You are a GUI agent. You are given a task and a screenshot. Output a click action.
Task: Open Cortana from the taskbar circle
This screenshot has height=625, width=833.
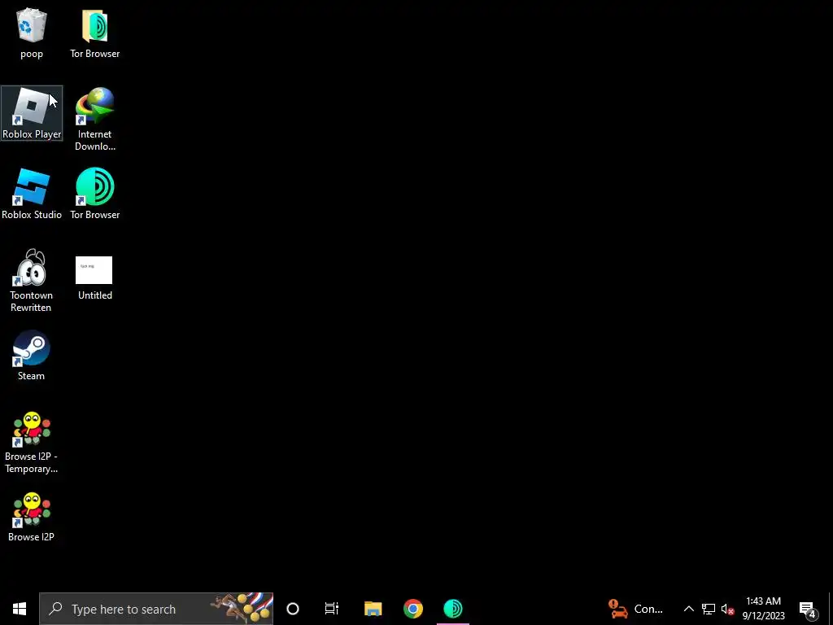pos(293,609)
